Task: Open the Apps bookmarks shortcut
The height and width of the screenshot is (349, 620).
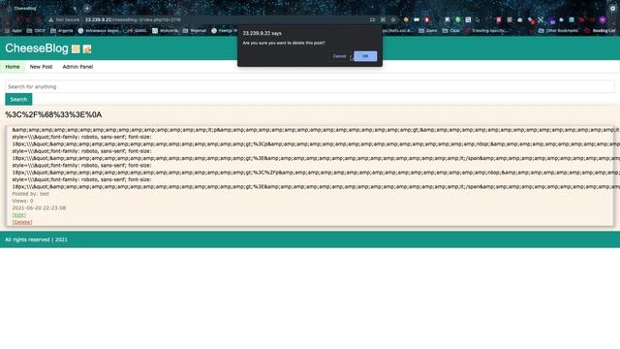Action: pyautogui.click(x=13, y=30)
